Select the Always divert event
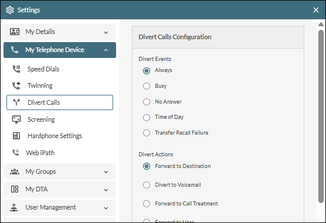 click(x=147, y=71)
